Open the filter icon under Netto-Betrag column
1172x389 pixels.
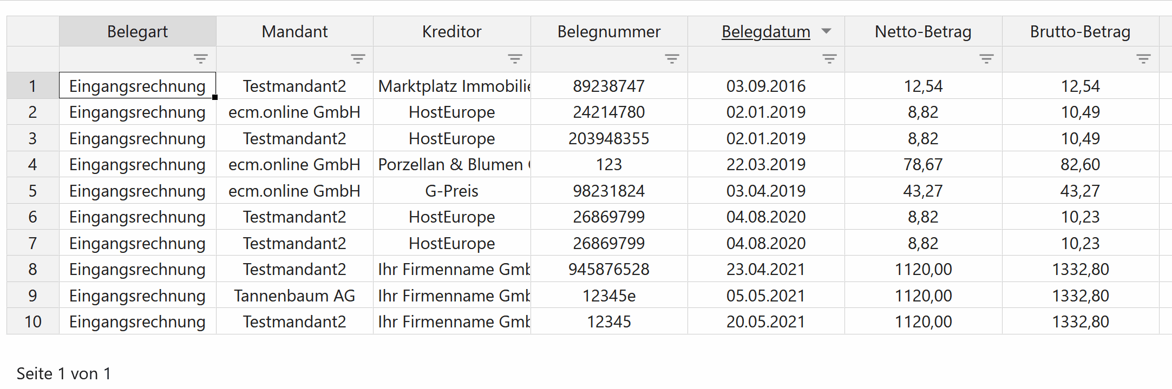[x=986, y=59]
